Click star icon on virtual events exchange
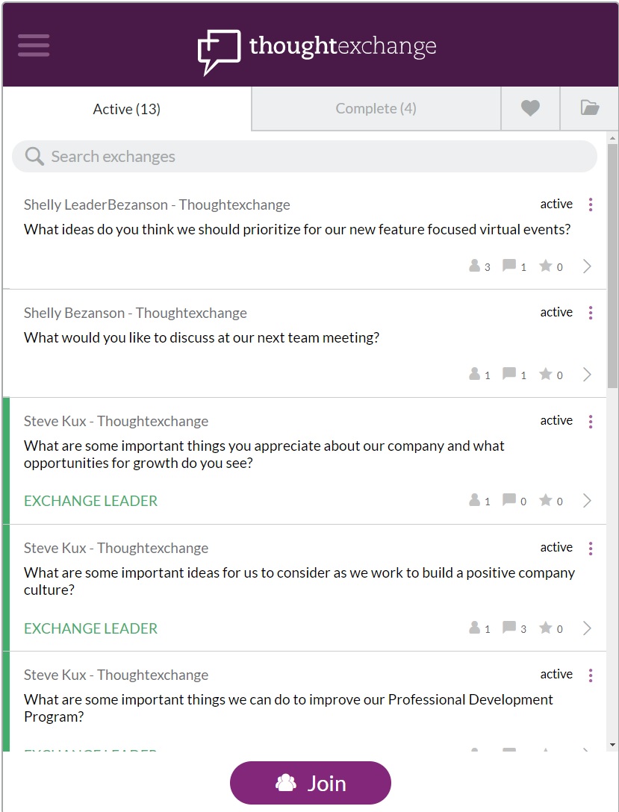 point(545,266)
